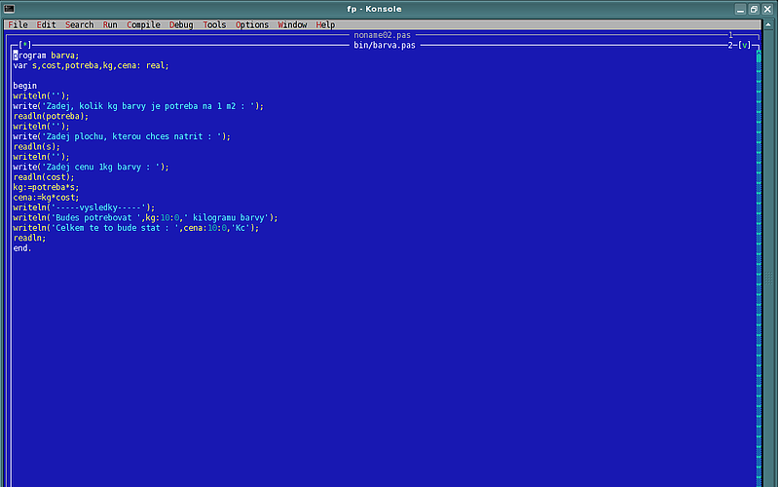This screenshot has width=779, height=487.
Task: Open the Tools menu
Action: point(214,24)
